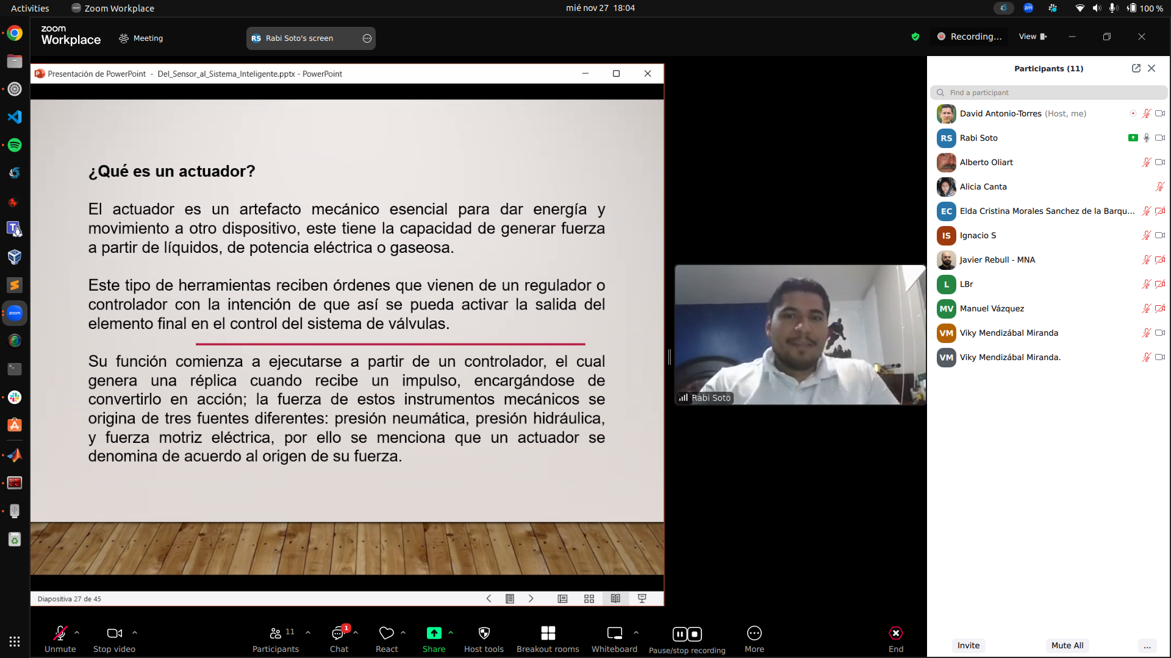Image resolution: width=1171 pixels, height=658 pixels.
Task: Click Rabi Soto's video thumbnail
Action: pyautogui.click(x=800, y=335)
